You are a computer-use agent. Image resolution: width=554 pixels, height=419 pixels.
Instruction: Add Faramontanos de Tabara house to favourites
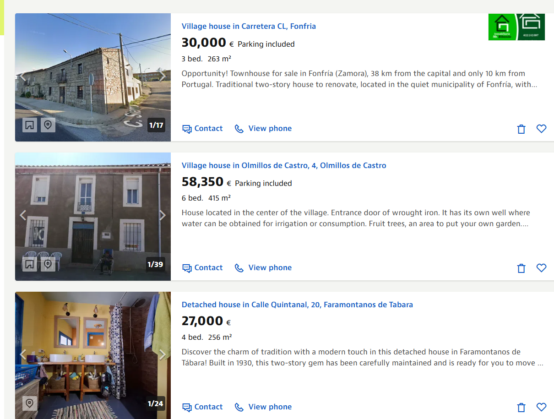pos(541,407)
